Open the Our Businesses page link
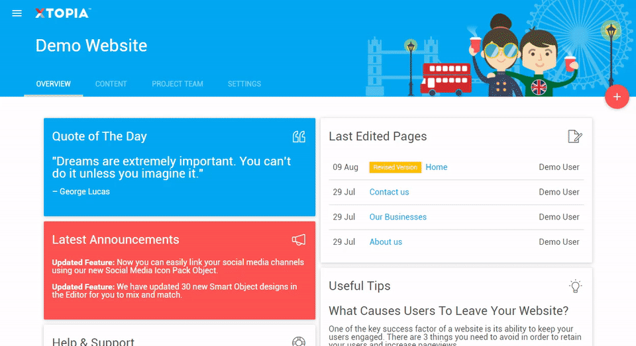The image size is (636, 346). (397, 217)
